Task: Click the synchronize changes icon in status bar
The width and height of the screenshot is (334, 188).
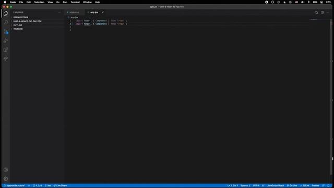Action: [x=29, y=186]
